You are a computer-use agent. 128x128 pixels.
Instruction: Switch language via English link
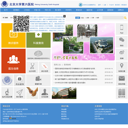coord(112,5)
